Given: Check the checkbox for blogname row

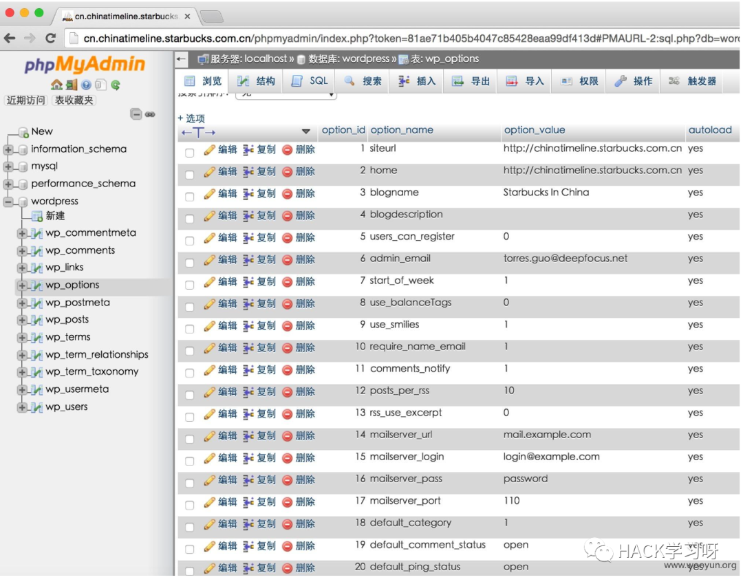Looking at the screenshot, I should [x=190, y=197].
